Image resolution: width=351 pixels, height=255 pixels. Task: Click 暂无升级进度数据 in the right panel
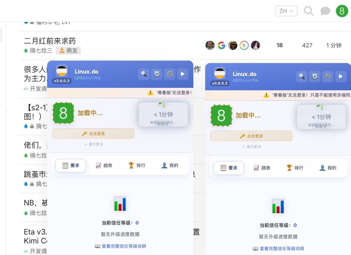point(278,237)
